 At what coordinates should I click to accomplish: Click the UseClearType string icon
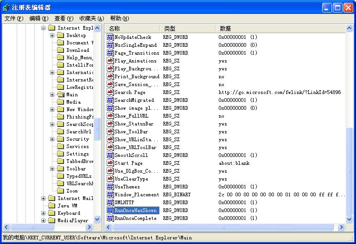110,179
